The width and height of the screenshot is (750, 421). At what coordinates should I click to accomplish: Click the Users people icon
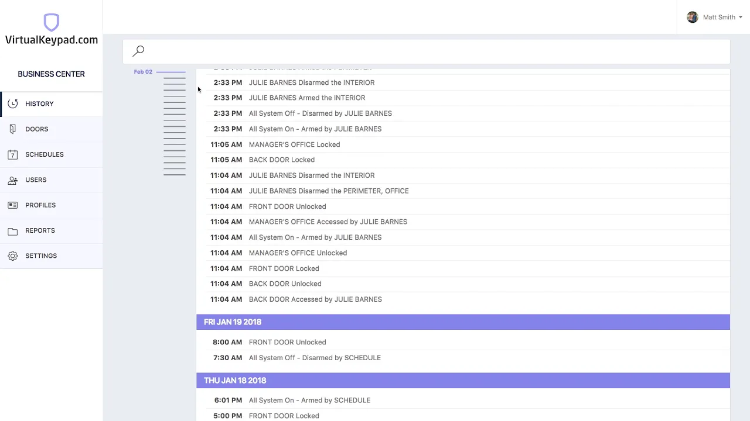pyautogui.click(x=13, y=180)
